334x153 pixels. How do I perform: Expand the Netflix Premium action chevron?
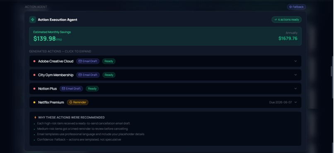click(x=295, y=102)
